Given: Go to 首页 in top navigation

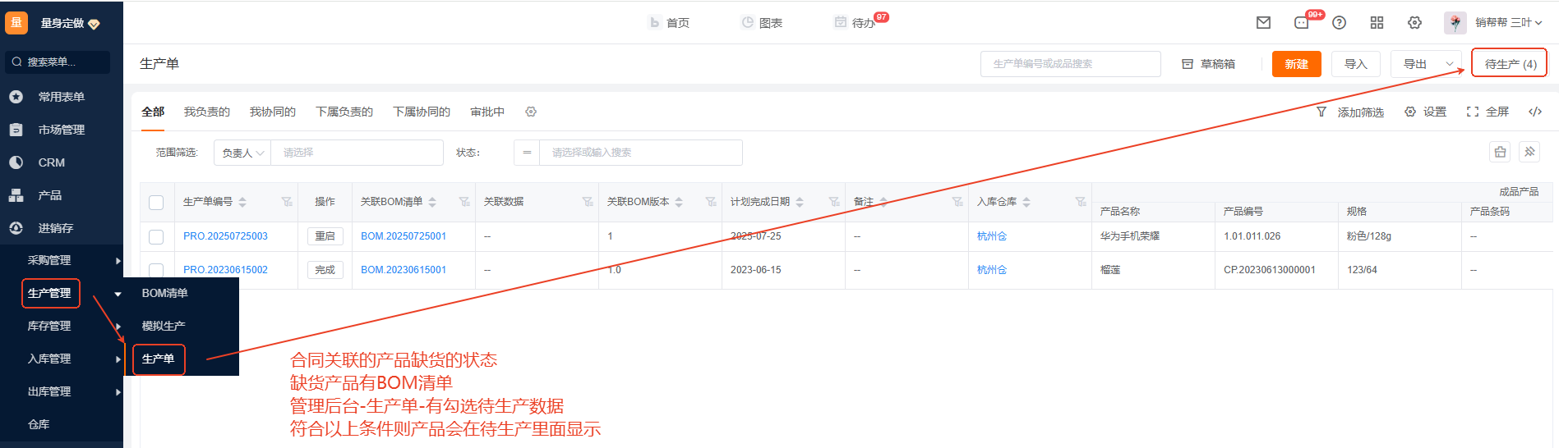Looking at the screenshot, I should click(670, 23).
